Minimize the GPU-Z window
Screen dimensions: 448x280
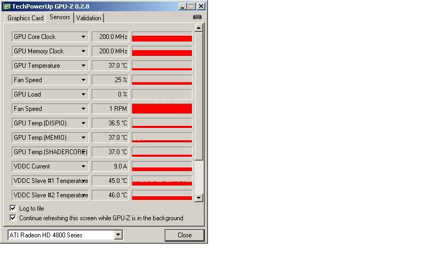click(182, 6)
